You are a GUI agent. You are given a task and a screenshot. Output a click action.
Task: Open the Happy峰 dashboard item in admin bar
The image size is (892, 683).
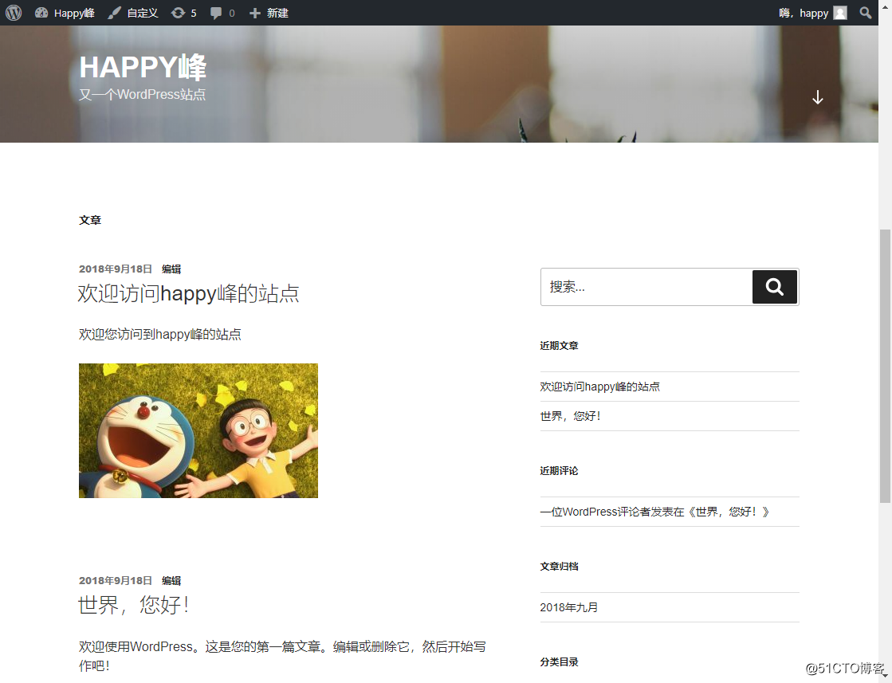pyautogui.click(x=65, y=13)
